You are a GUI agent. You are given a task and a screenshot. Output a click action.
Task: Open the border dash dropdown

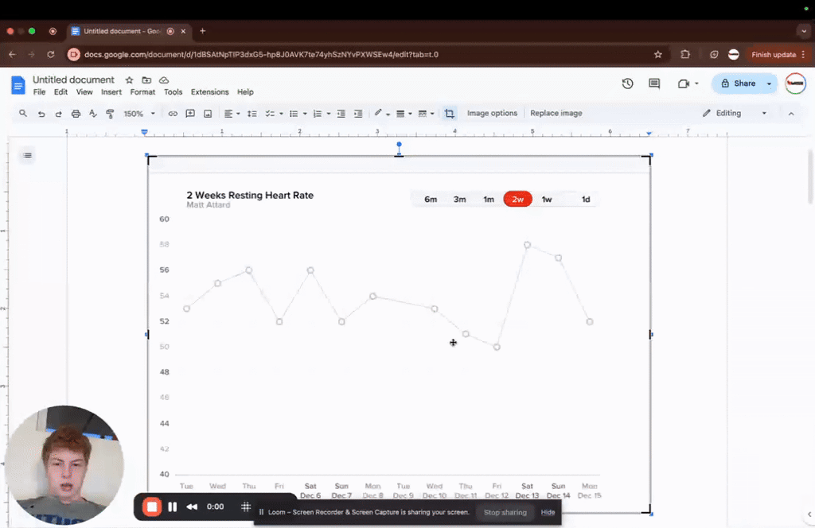[427, 114]
